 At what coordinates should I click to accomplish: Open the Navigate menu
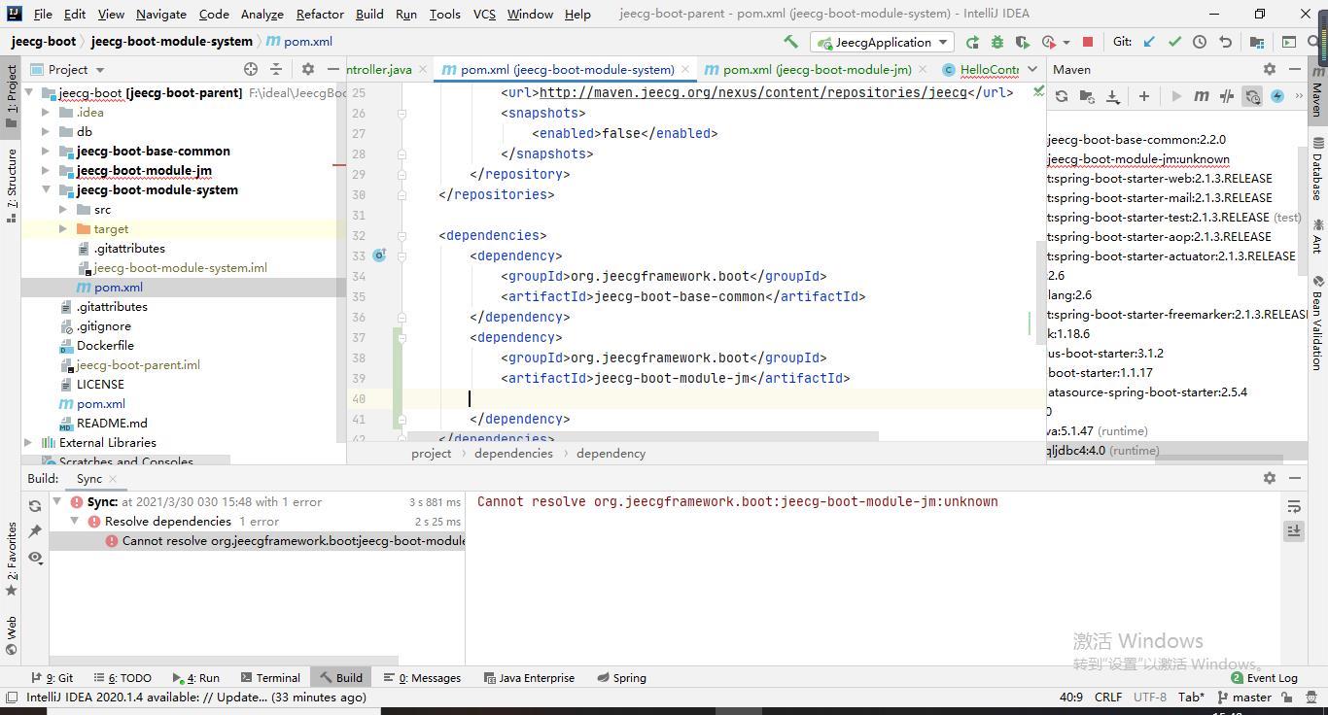pyautogui.click(x=161, y=14)
